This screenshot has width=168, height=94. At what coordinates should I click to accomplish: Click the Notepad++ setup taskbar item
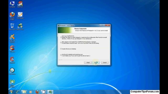point(50,92)
